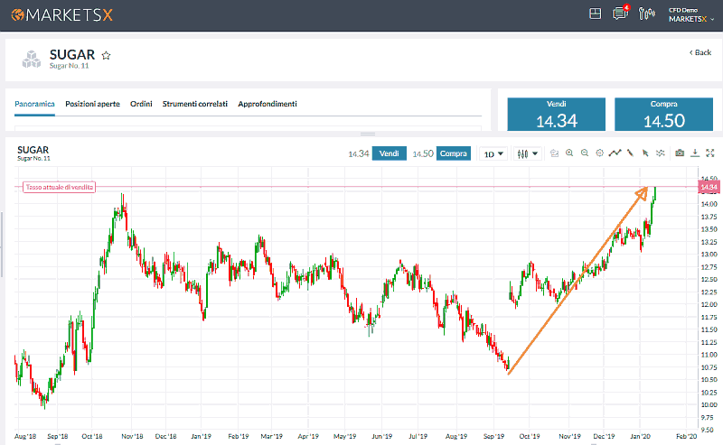This screenshot has height=445, width=723.
Task: Toggle fullscreen chart view
Action: (x=709, y=153)
